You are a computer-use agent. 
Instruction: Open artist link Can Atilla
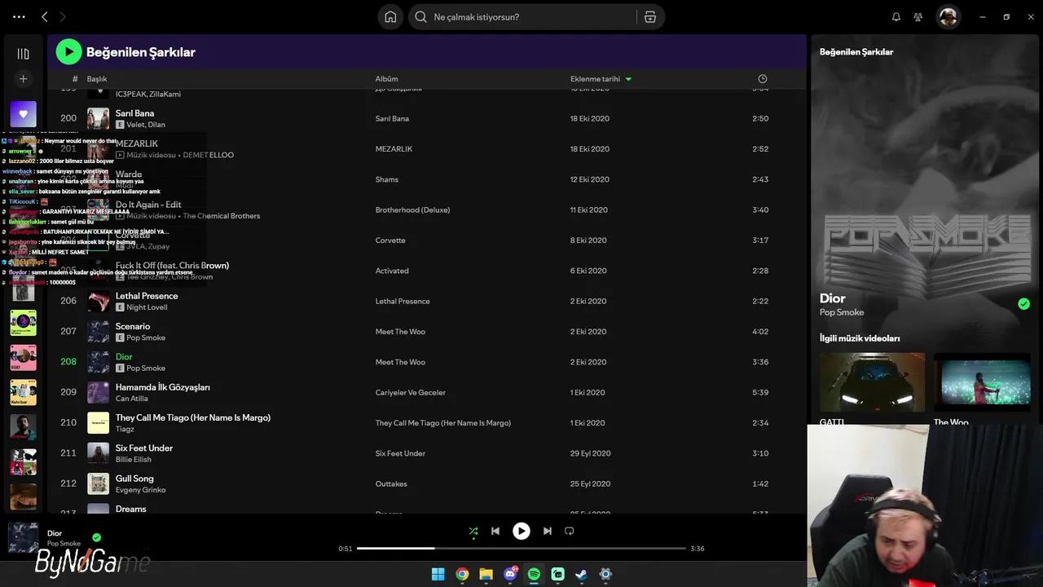coord(132,399)
